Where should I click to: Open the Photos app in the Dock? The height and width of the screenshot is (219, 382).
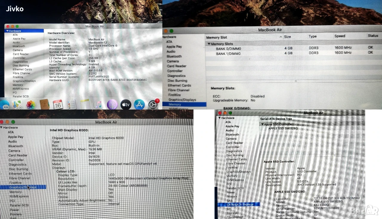tap(31, 105)
